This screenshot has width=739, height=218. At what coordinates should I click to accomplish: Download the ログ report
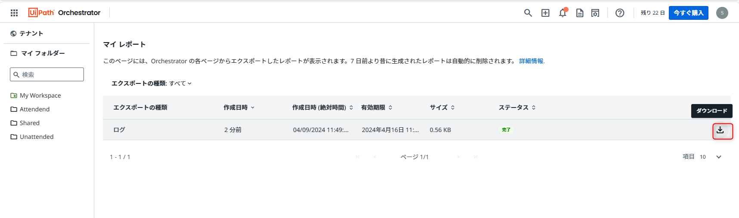(720, 130)
